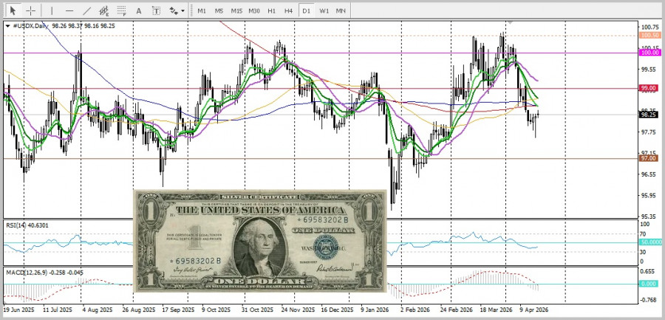
Task: Click the #USDX Daily chart title
Action: point(30,26)
